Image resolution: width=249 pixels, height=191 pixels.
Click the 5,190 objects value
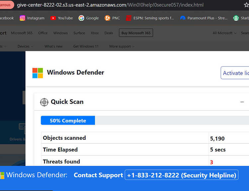click(217, 139)
